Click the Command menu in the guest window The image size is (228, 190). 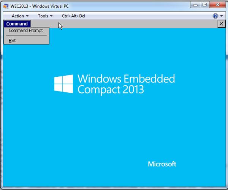tap(17, 24)
